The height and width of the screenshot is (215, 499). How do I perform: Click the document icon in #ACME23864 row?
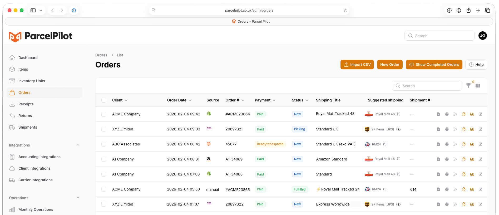coord(438,114)
